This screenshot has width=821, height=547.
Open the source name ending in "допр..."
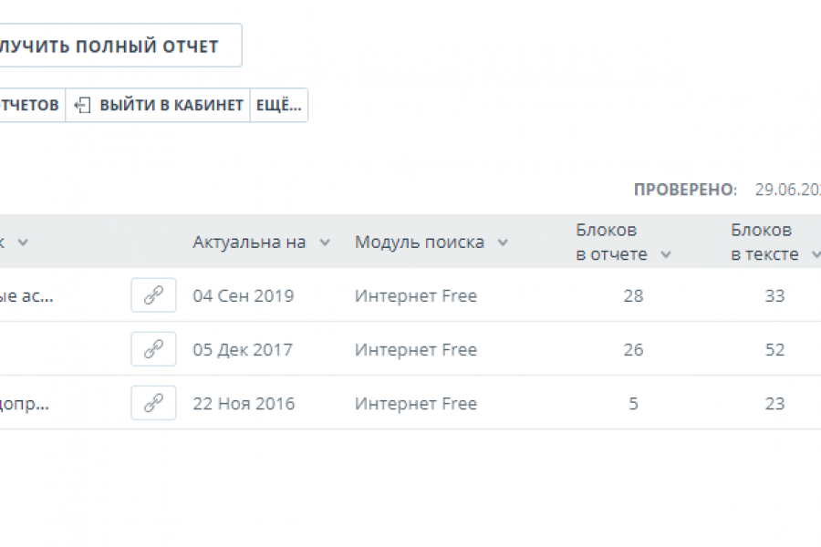tap(25, 403)
